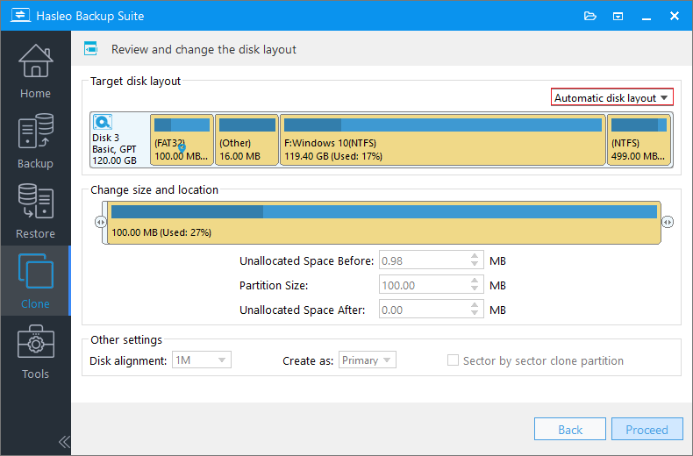Decrease Partition Size with down arrow
Screen dimensions: 693x456
point(475,289)
